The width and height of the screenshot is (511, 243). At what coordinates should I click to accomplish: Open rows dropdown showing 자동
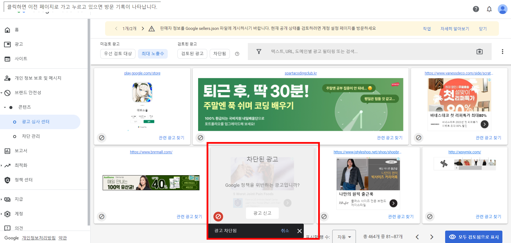click(x=344, y=237)
